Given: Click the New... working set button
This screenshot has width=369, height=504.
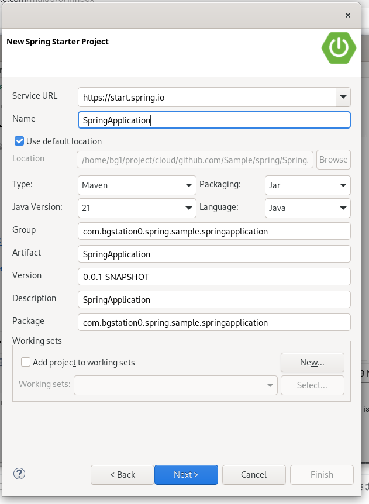Looking at the screenshot, I should click(312, 363).
